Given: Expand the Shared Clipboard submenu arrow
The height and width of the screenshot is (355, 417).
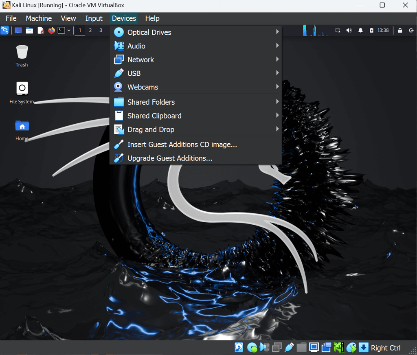Looking at the screenshot, I should 277,115.
